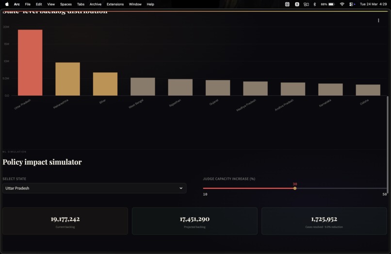Image resolution: width=391 pixels, height=254 pixels.
Task: Click the West Bengal bar
Action: coord(143,86)
